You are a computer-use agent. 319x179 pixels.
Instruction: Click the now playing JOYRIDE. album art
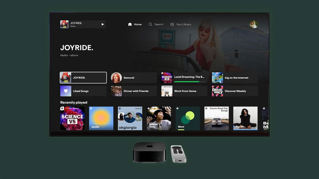[x=64, y=24]
